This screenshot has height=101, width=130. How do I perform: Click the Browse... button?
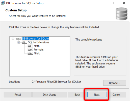point(115,83)
